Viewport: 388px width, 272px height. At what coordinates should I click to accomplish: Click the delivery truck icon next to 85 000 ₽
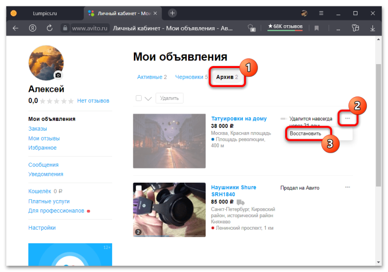tap(240, 202)
